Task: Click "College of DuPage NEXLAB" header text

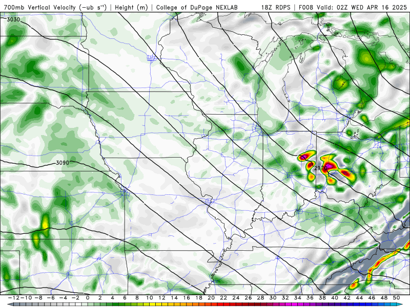Action: point(197,7)
